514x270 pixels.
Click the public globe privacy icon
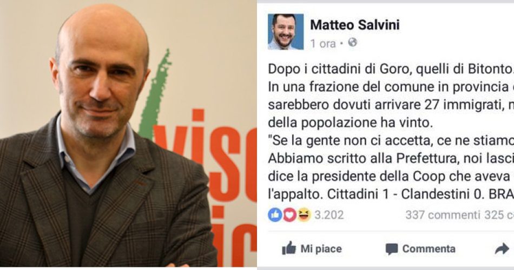(x=352, y=43)
